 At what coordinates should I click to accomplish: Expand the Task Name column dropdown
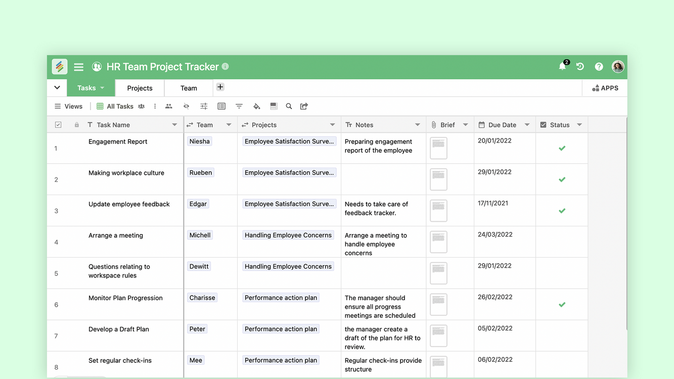click(x=174, y=125)
